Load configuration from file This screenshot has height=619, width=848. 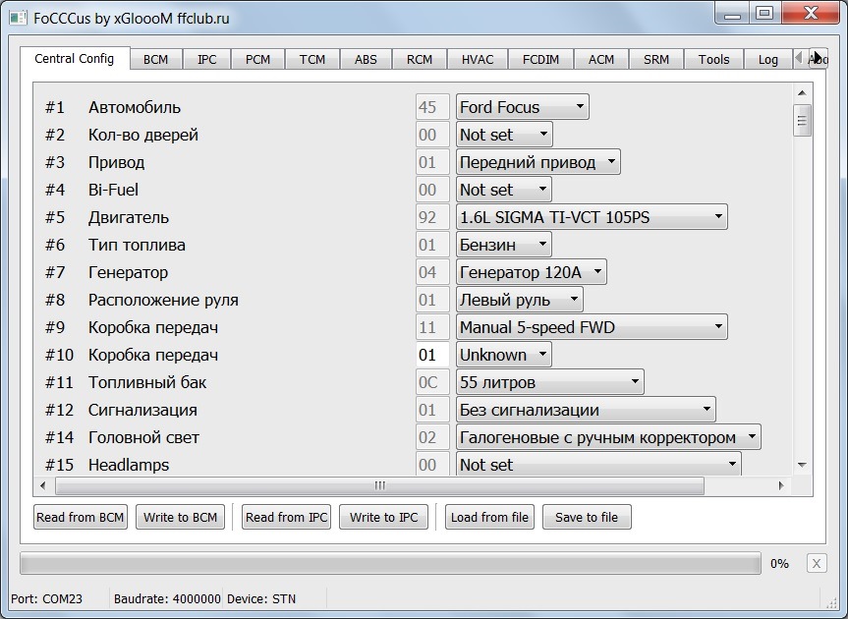tap(489, 518)
